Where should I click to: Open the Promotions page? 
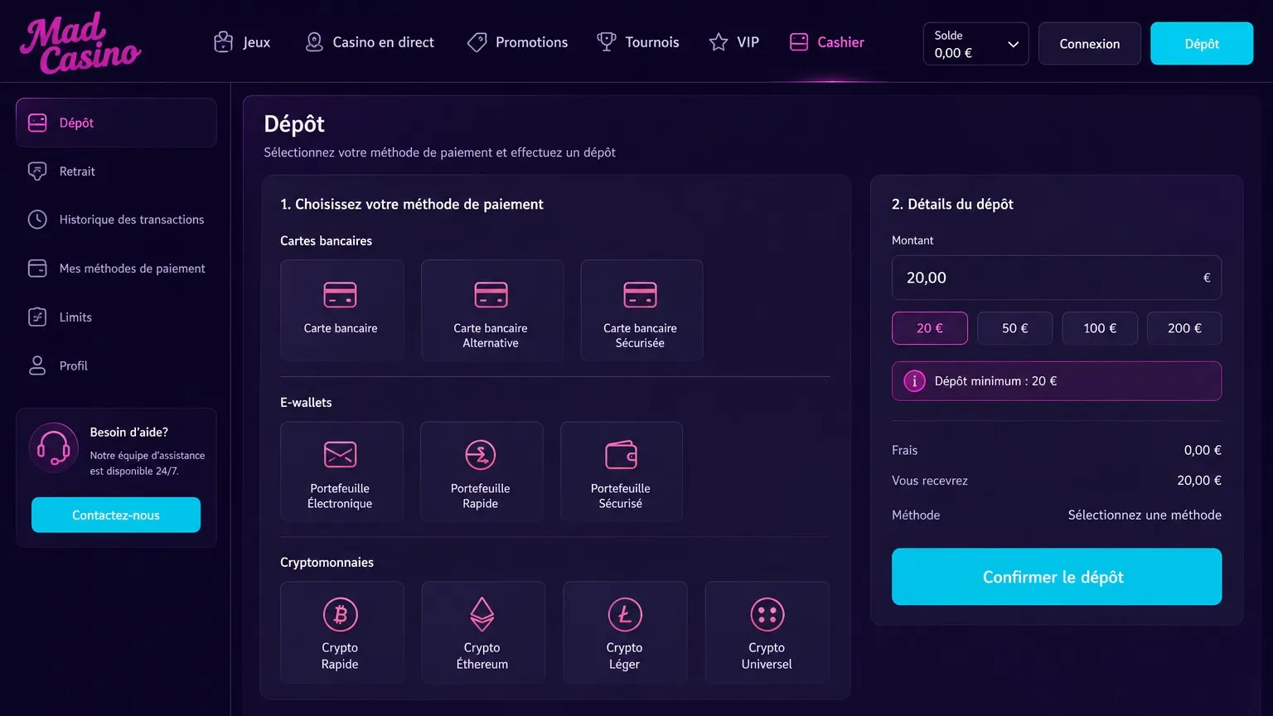(x=518, y=42)
